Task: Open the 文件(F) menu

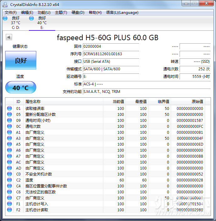Action: tap(11, 13)
